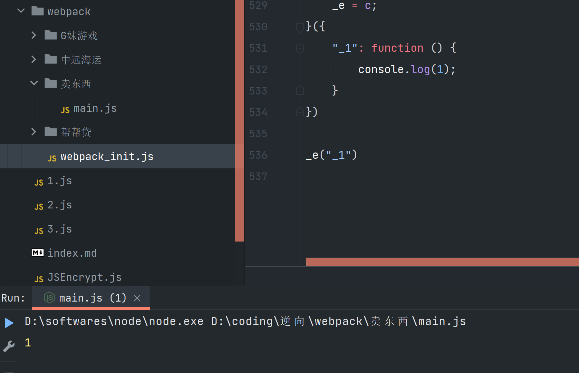Click the JS icon beside 1.js
579x373 pixels.
coord(39,182)
